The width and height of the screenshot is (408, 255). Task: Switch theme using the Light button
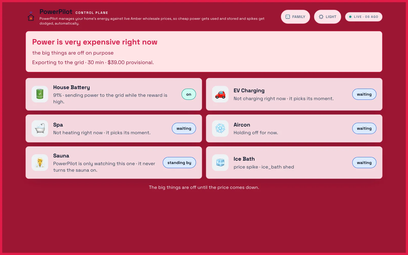[x=327, y=17]
